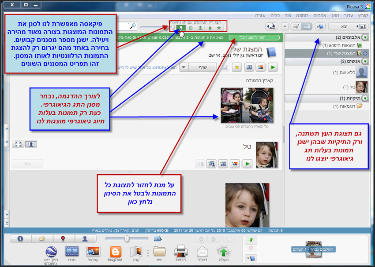Click the magnifier photo preview icon
The height and width of the screenshot is (267, 375).
[x=157, y=238]
